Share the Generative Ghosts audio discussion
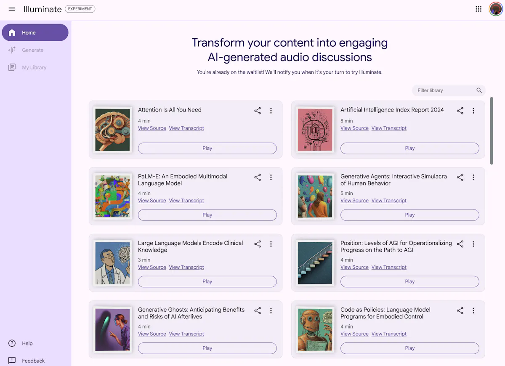This screenshot has height=366, width=505. click(258, 310)
